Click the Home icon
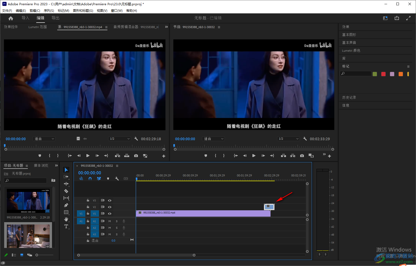 (11, 18)
